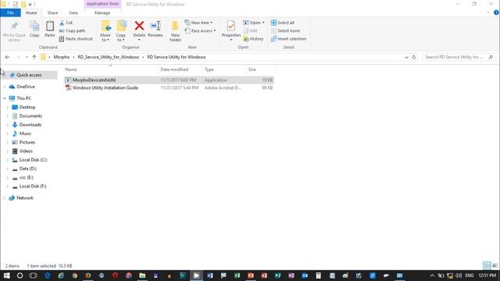Image resolution: width=500 pixels, height=281 pixels.
Task: Click Select none
Action: click(x=285, y=30)
